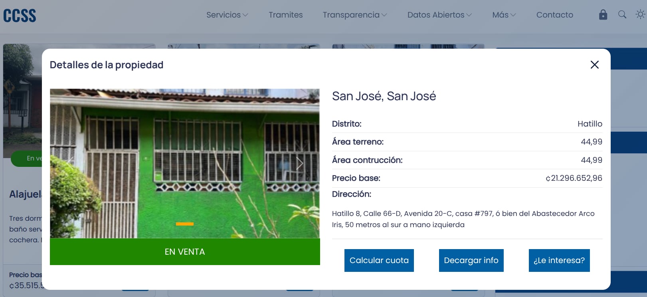Click the price ₡21.296.652,96
This screenshot has height=297, width=647.
click(x=574, y=178)
